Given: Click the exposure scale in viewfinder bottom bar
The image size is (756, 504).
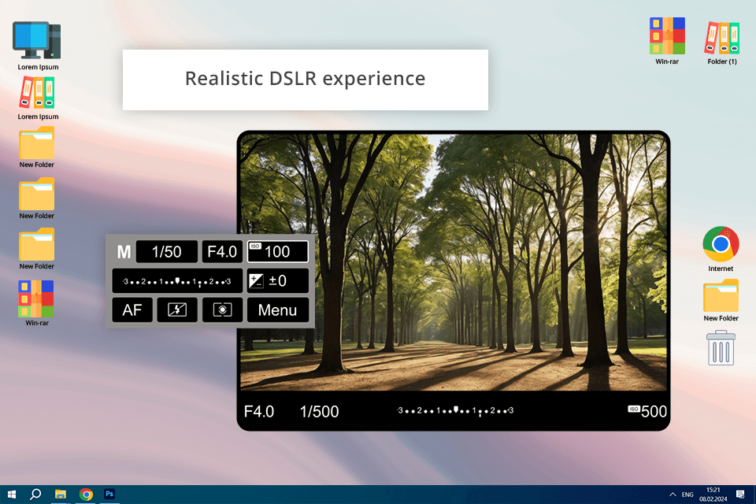Looking at the screenshot, I should coord(455,411).
